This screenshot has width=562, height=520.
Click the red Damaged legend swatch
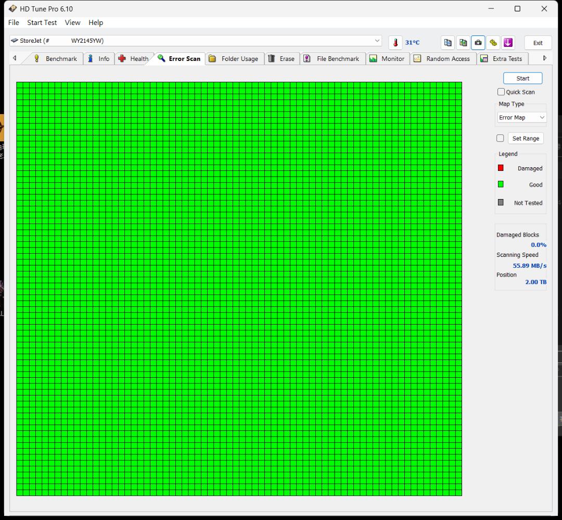click(501, 168)
